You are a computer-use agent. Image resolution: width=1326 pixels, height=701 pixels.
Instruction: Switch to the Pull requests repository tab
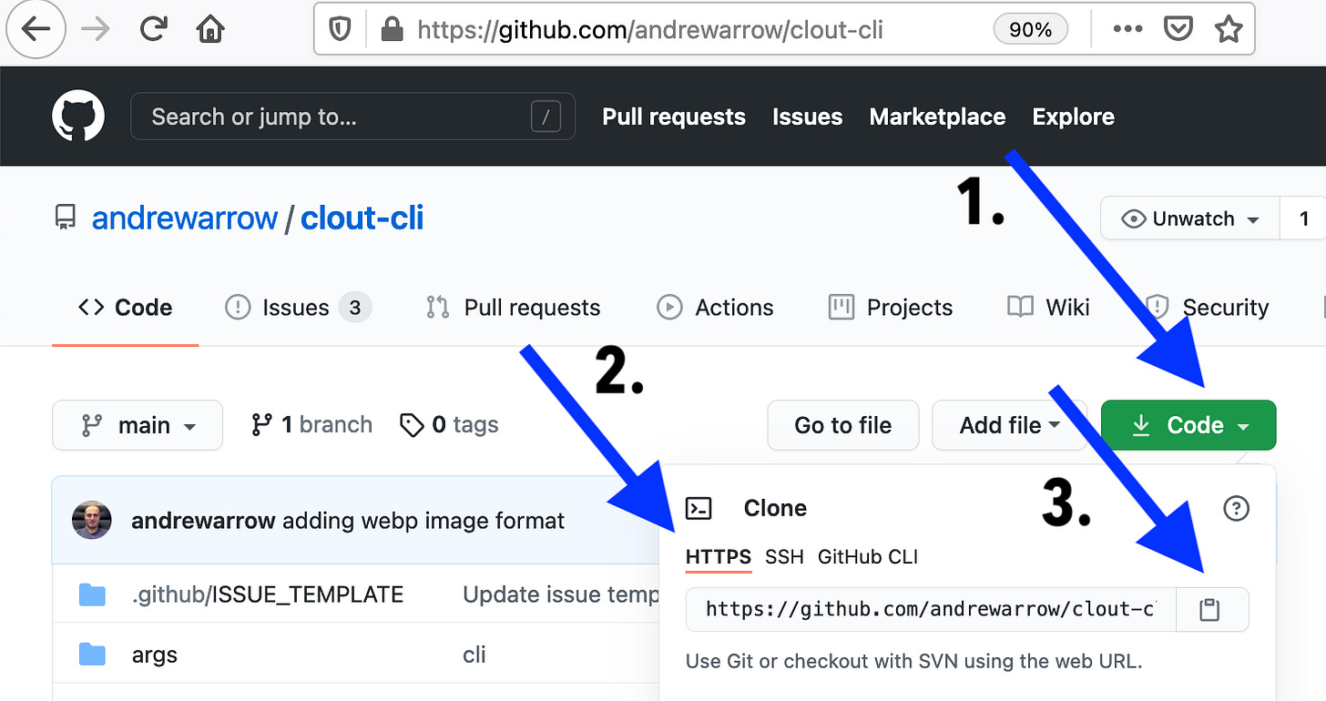coord(513,308)
